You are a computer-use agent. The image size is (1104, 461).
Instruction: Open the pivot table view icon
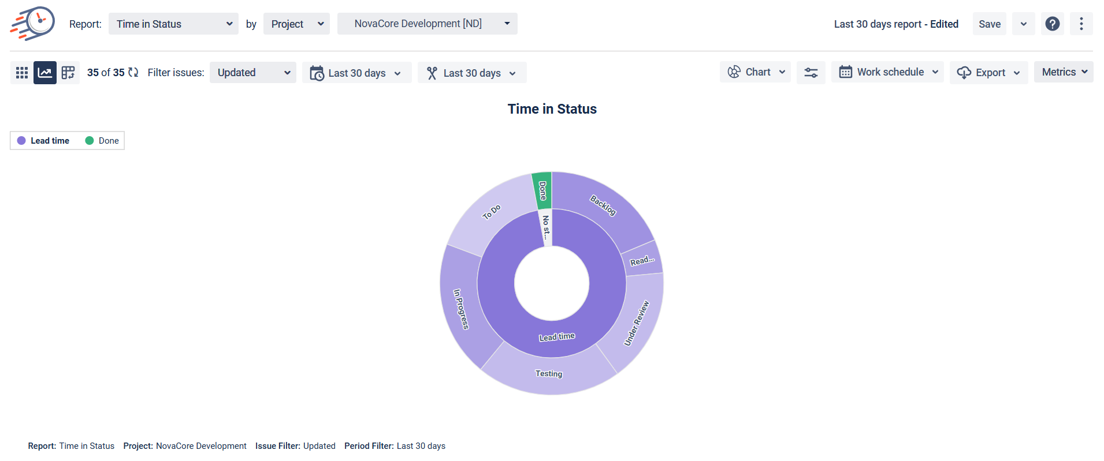[68, 73]
